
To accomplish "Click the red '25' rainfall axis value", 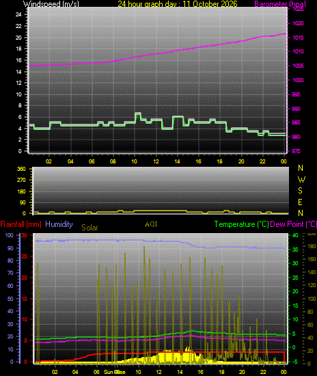I will click(x=25, y=256).
